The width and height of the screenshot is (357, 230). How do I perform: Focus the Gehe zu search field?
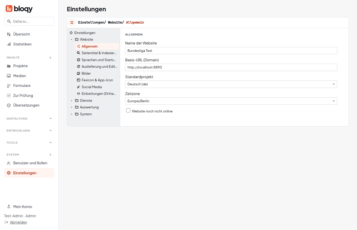click(29, 21)
